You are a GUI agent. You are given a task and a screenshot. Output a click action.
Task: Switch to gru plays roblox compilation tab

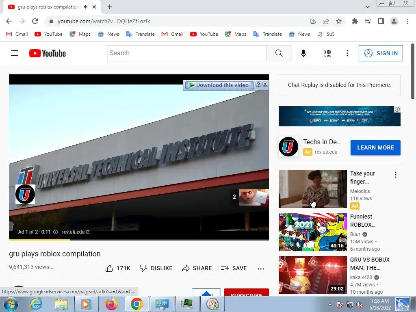[x=48, y=7]
